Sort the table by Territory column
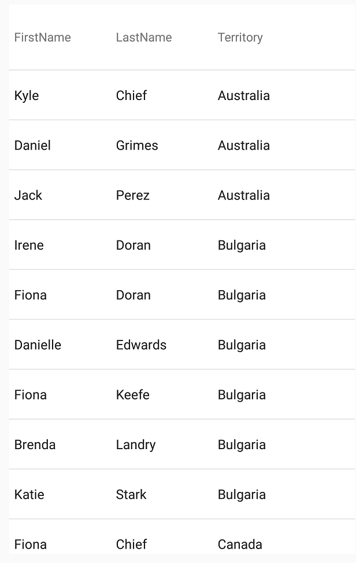 (240, 38)
